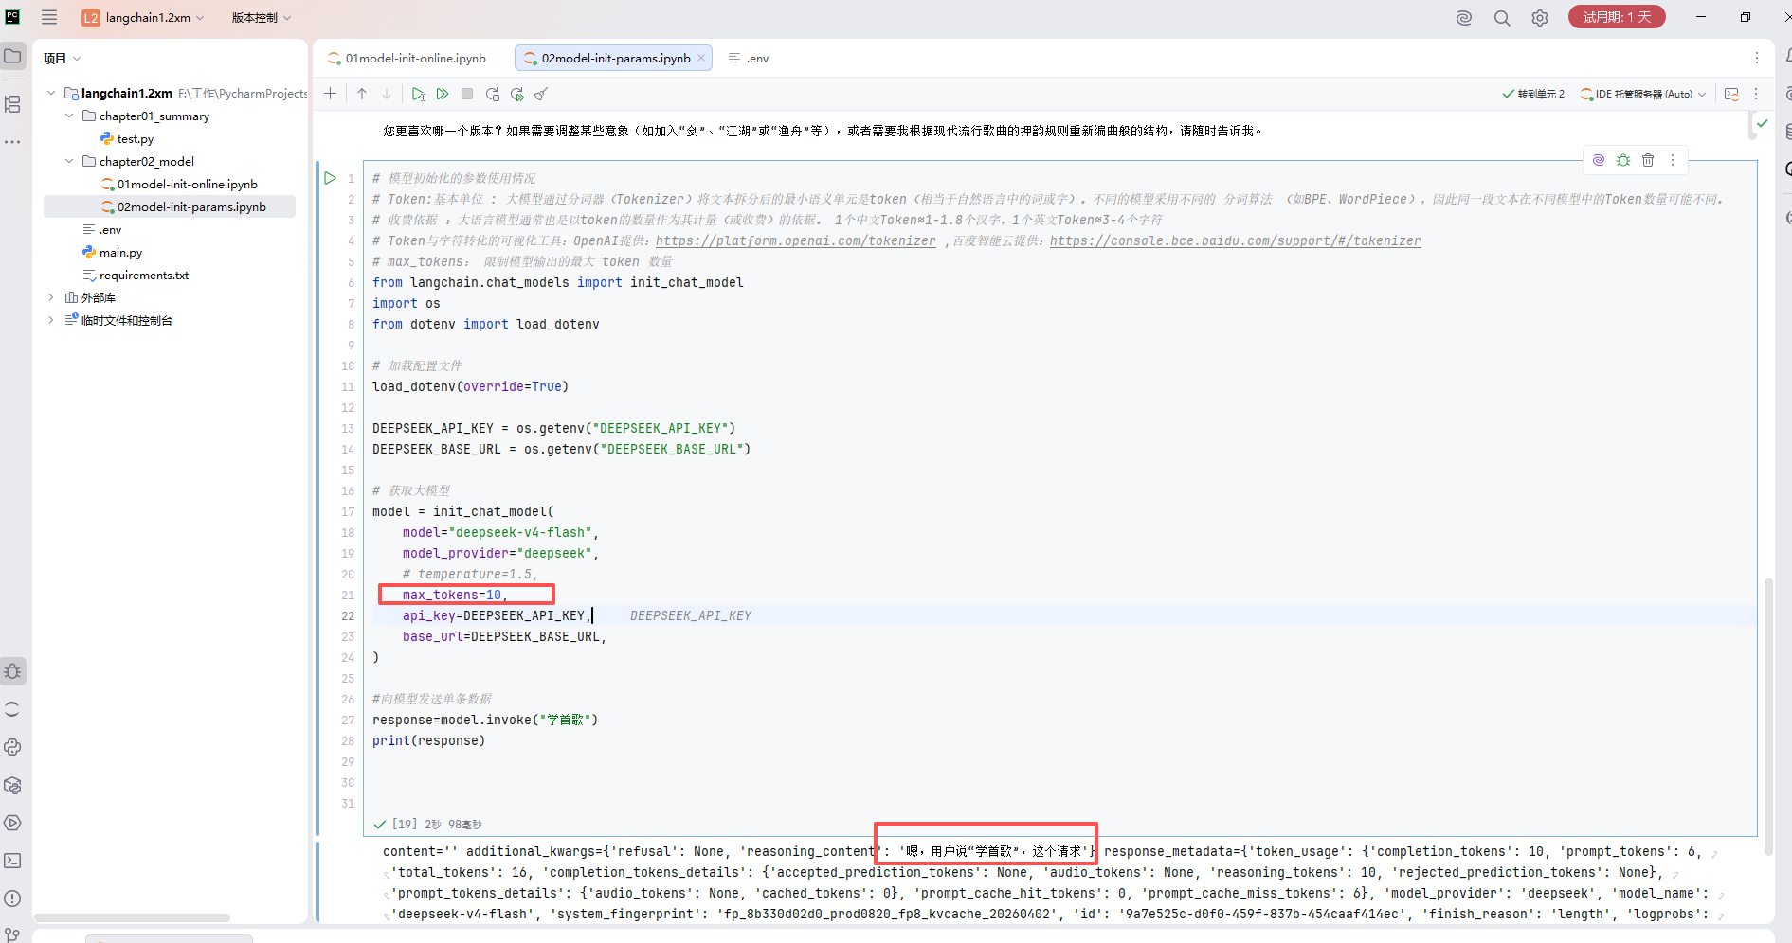Open the langchain1.2xm project dropdown
Image resolution: width=1792 pixels, height=943 pixels.
(144, 17)
